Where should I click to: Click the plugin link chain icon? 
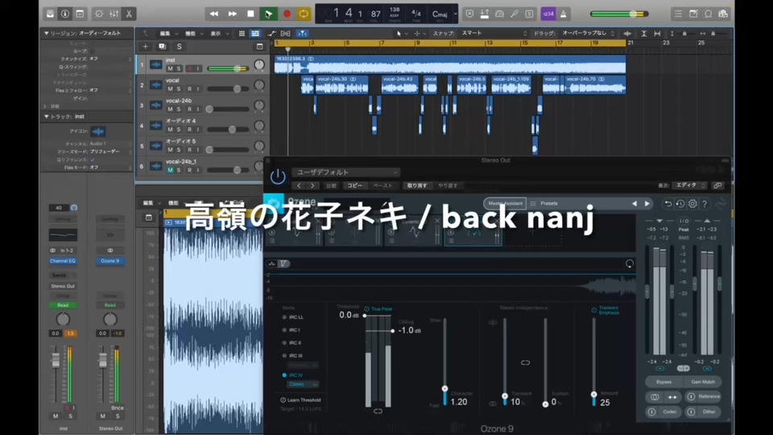click(717, 185)
